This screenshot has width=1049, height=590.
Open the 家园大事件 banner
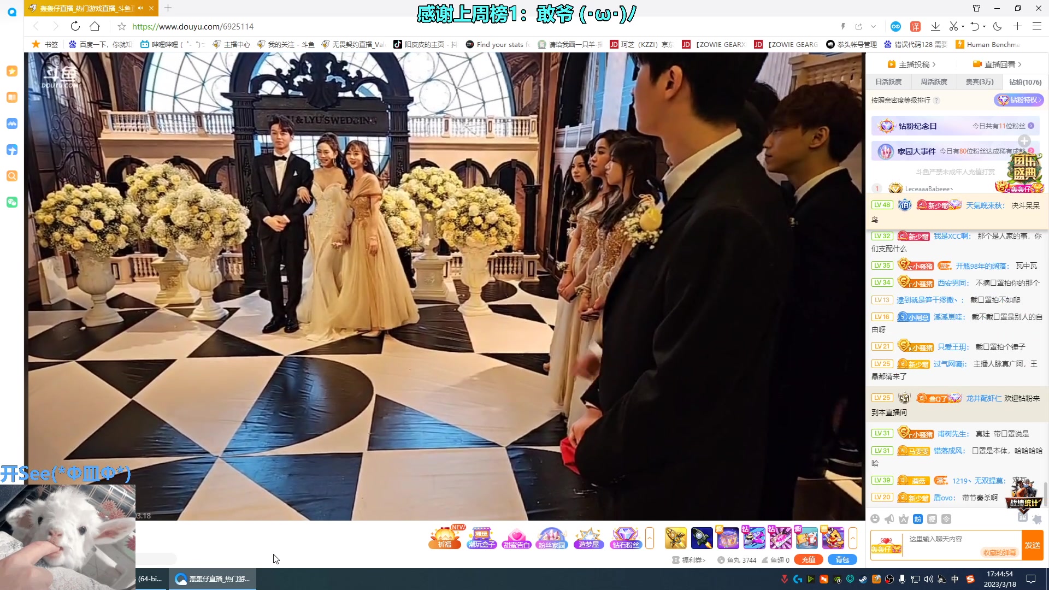coord(955,151)
